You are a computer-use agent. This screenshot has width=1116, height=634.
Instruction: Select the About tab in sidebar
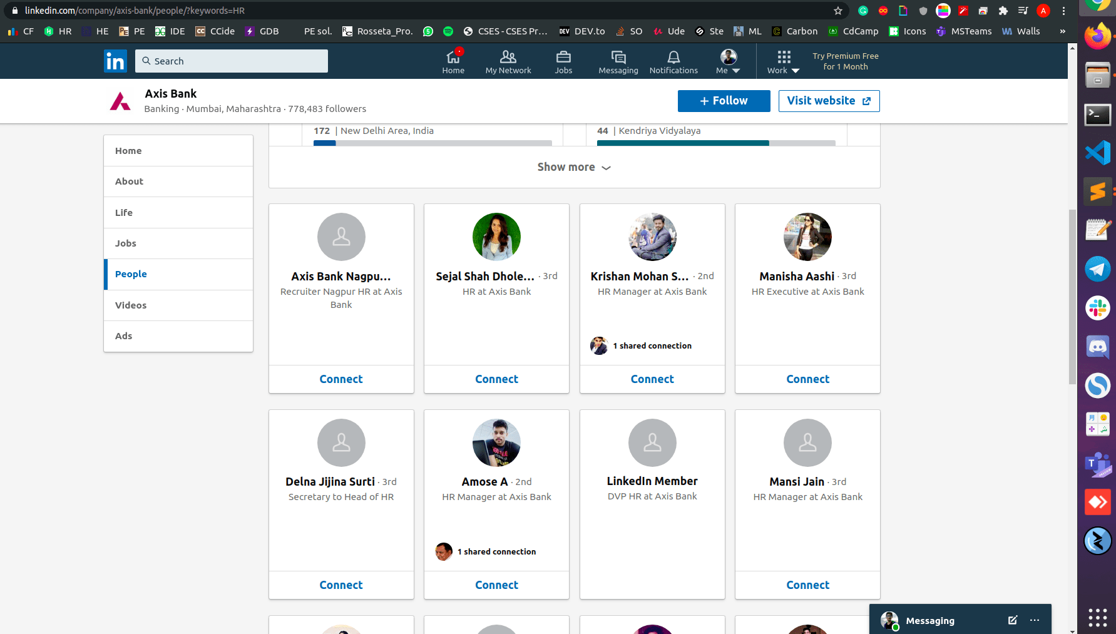coord(178,182)
